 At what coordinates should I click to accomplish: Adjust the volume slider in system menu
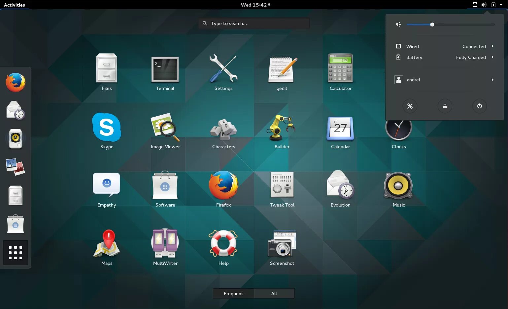(451, 24)
